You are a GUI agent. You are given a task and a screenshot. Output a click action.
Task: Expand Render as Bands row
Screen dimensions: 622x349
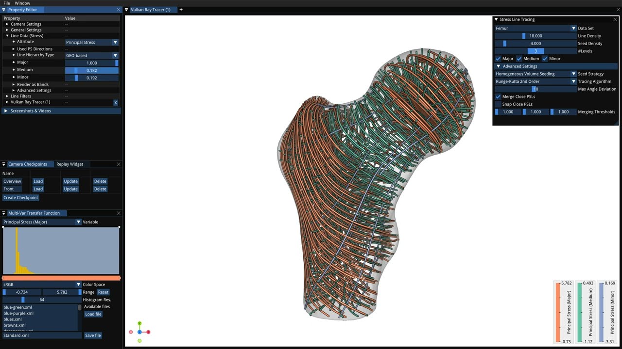pyautogui.click(x=14, y=85)
